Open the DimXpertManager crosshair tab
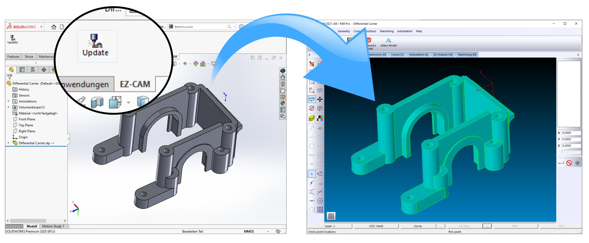 (44, 70)
